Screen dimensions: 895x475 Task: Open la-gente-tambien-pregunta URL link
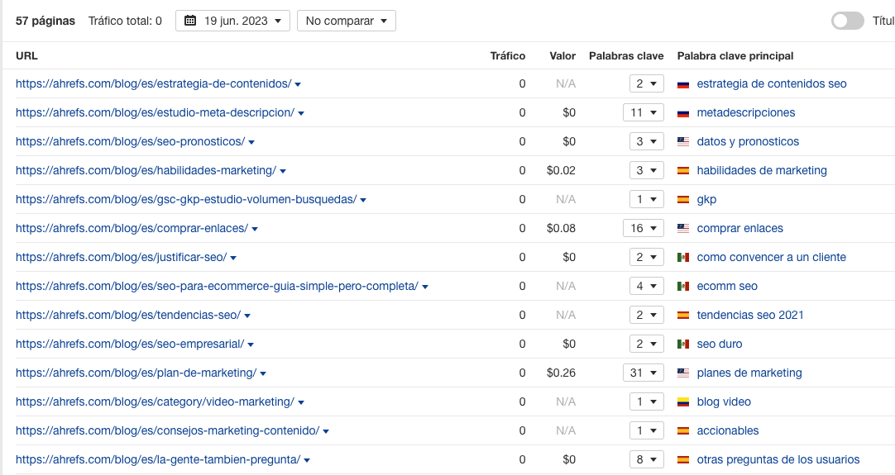click(158, 459)
